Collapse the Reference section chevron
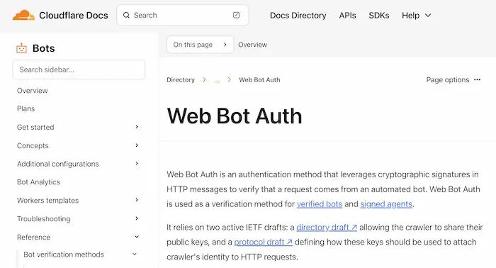 click(x=137, y=237)
